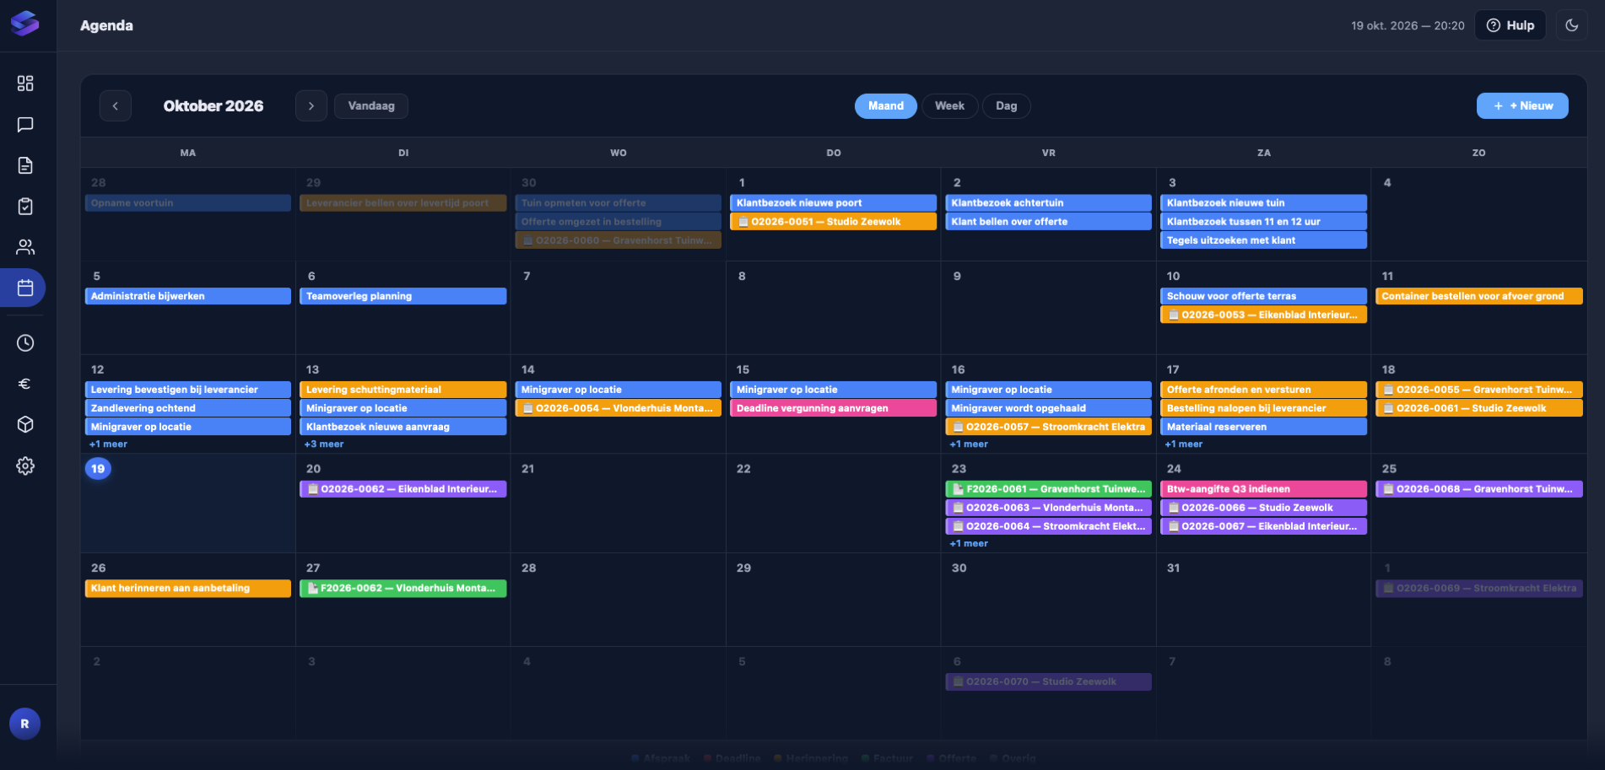Open the settings gear sidebar icon
Viewport: 1605px width, 770px height.
25,466
